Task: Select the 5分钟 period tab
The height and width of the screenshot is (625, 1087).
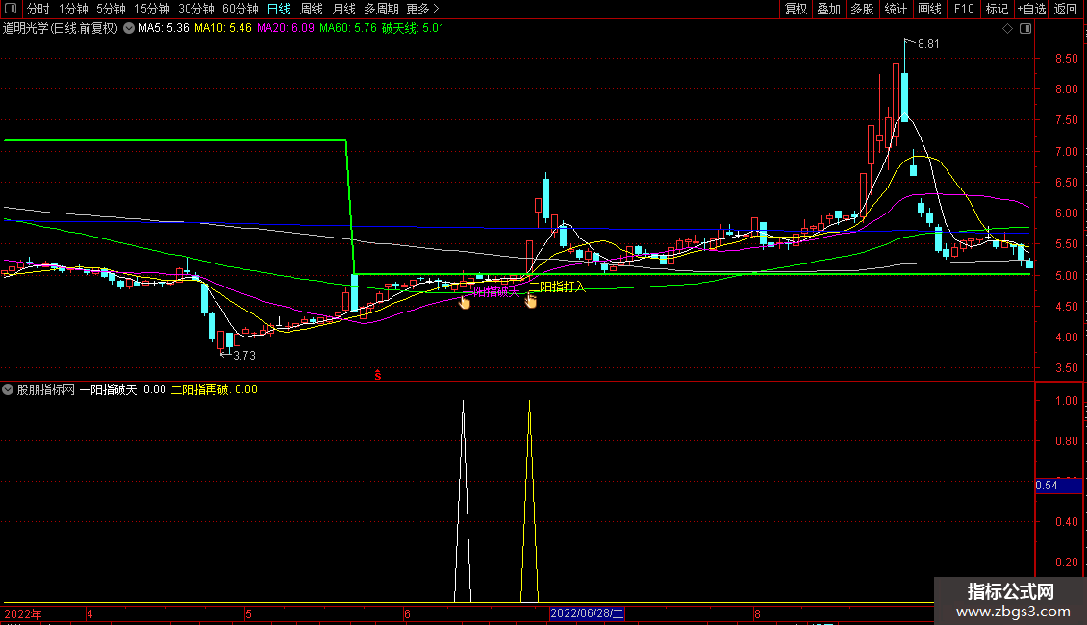Action: [111, 9]
